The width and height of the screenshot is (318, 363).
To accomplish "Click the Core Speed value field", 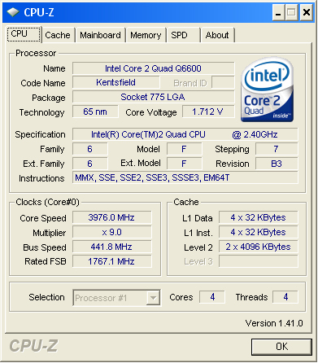I will [111, 217].
